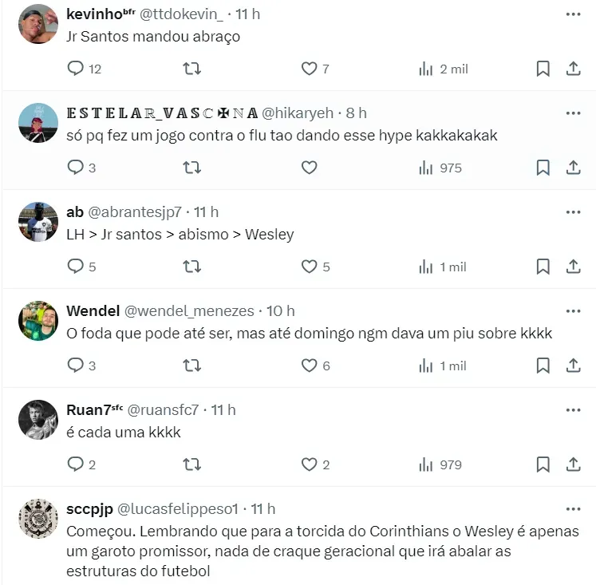This screenshot has height=585, width=596.
Task: Open the @ruansfc7 profile link
Action: click(x=163, y=410)
